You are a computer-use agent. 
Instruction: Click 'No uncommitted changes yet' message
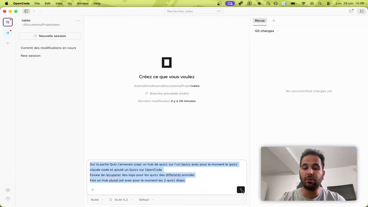click(309, 91)
